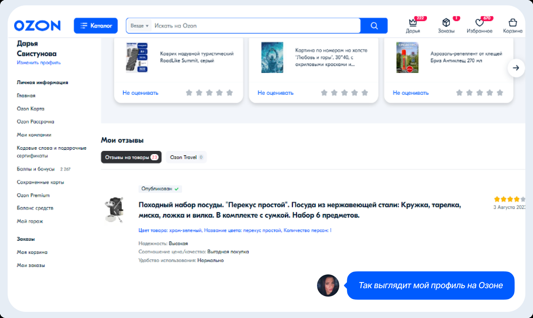Open the Корзина basket icon
533x318 pixels.
[x=513, y=23]
